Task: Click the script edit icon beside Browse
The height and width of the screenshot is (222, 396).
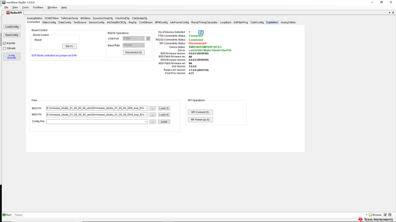Action: (385, 215)
